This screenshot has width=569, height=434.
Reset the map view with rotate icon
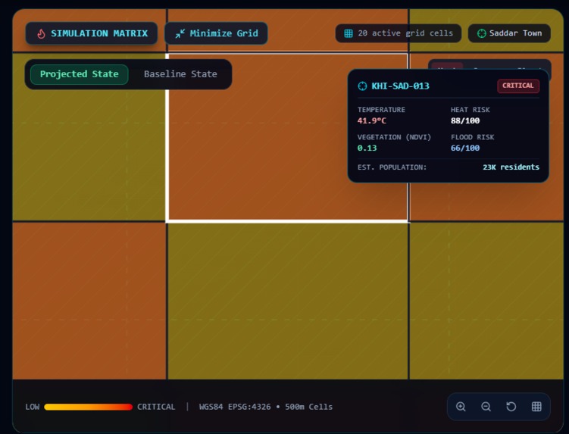[x=511, y=407]
